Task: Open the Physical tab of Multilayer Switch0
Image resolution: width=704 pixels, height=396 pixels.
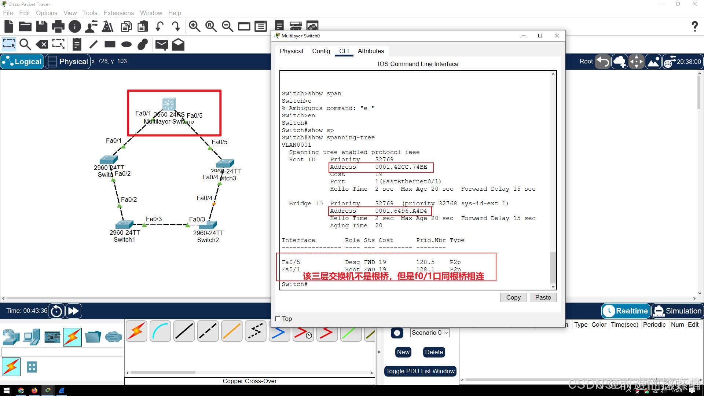Action: (291, 51)
